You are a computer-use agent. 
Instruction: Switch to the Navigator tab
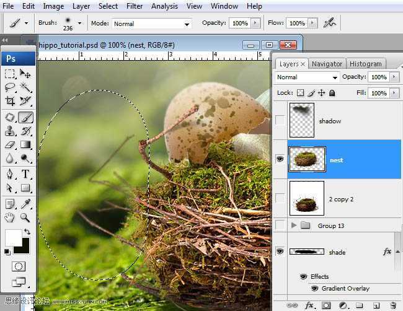click(x=327, y=64)
